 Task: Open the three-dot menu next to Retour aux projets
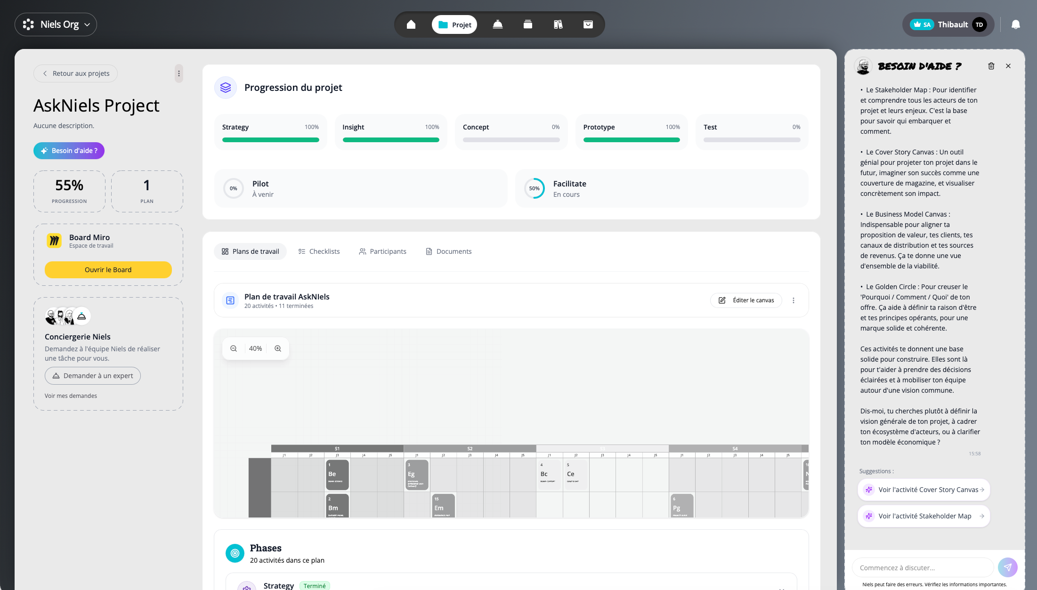[178, 73]
